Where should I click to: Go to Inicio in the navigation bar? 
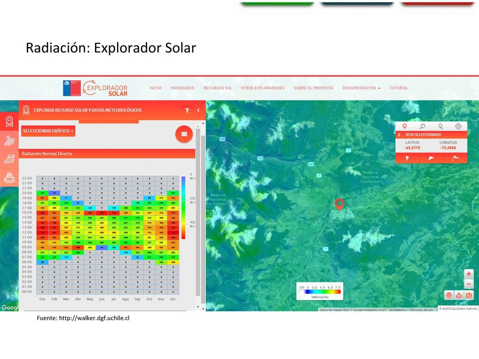tap(155, 88)
